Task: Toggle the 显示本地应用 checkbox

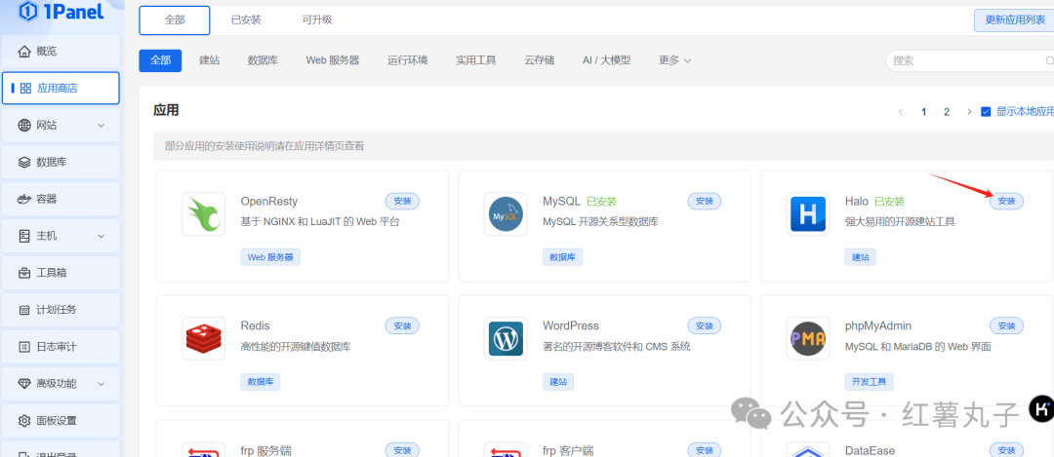Action: [x=986, y=112]
